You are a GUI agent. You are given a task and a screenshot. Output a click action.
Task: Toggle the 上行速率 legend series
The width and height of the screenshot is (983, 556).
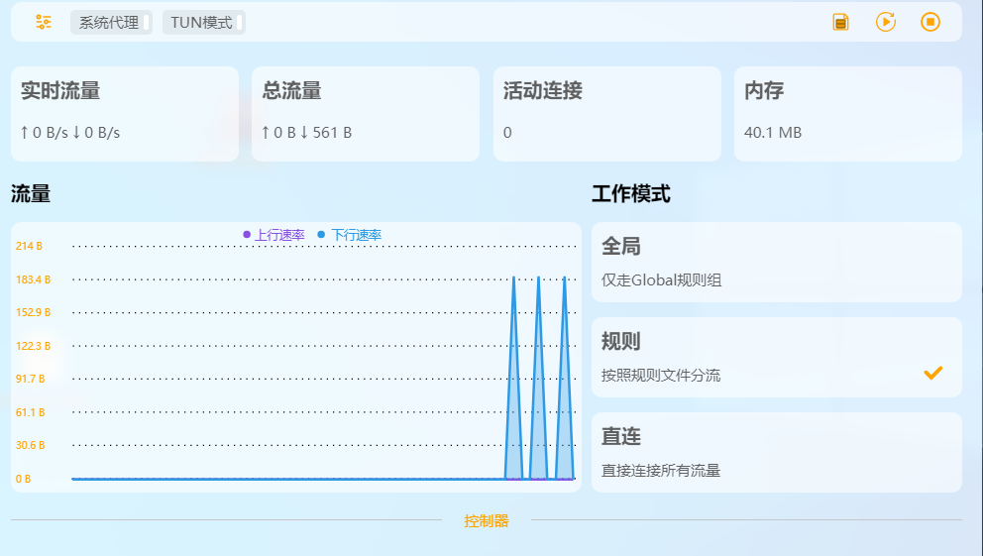(x=273, y=235)
